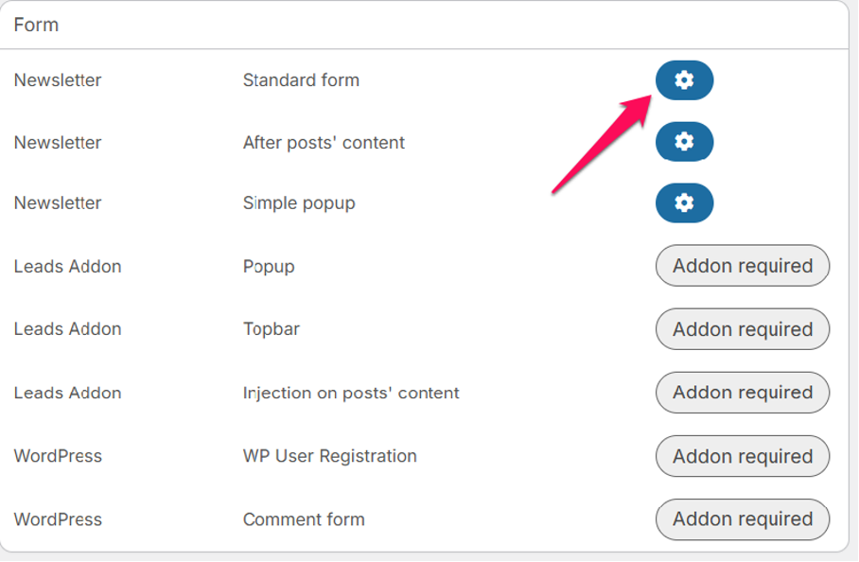Click Addon required button for Topbar
Image resolution: width=859 pixels, height=562 pixels.
(743, 329)
